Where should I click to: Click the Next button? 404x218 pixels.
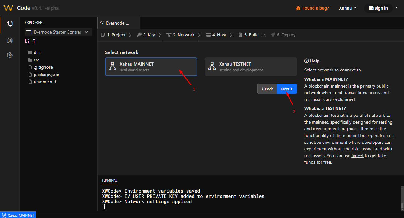click(287, 89)
